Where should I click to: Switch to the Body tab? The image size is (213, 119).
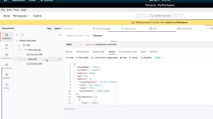[x=112, y=52]
